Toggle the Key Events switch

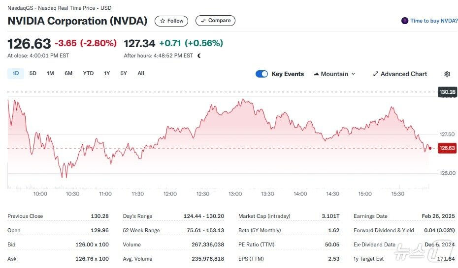(x=262, y=74)
